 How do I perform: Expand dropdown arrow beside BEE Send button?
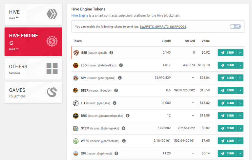click(240, 53)
